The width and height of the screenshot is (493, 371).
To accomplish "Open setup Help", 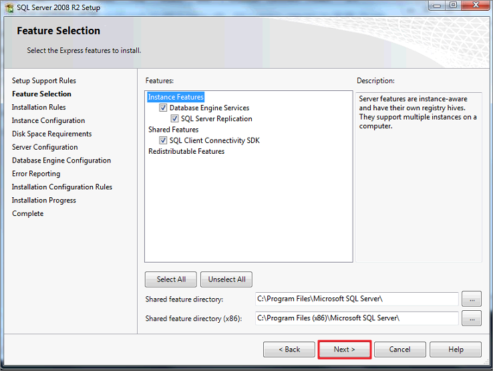I will (456, 350).
